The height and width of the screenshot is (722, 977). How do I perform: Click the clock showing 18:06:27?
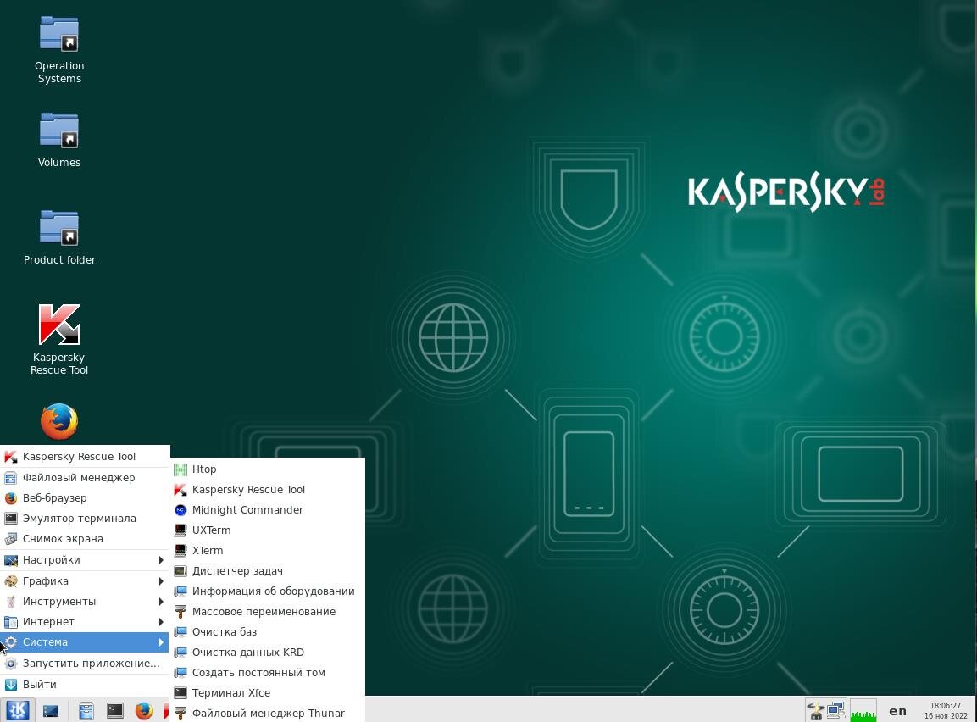[946, 711]
